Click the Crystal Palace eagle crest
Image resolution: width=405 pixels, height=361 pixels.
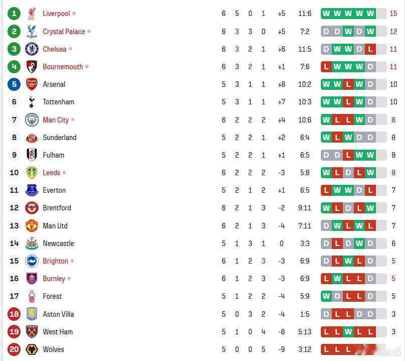click(32, 32)
